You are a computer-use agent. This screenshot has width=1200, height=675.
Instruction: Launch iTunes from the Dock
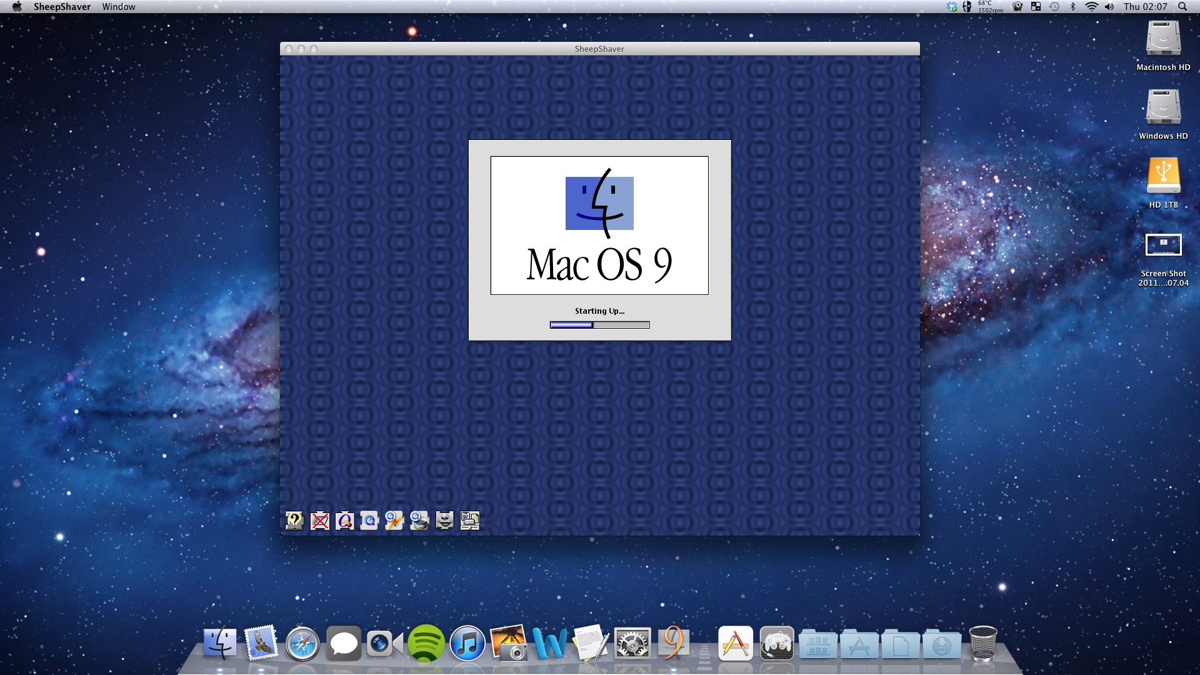(467, 643)
